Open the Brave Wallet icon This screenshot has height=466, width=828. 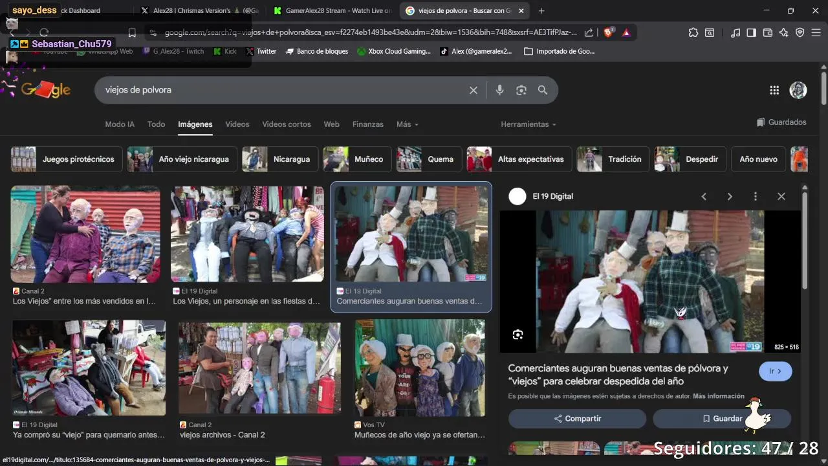[x=768, y=32]
